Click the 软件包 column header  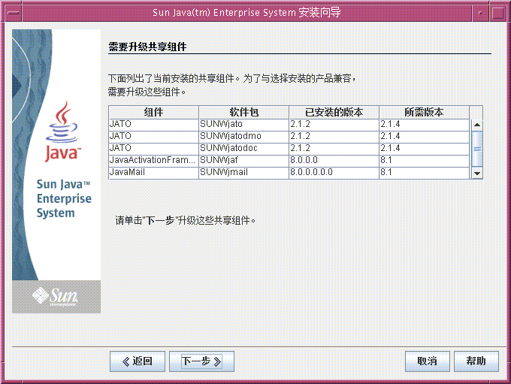point(243,113)
